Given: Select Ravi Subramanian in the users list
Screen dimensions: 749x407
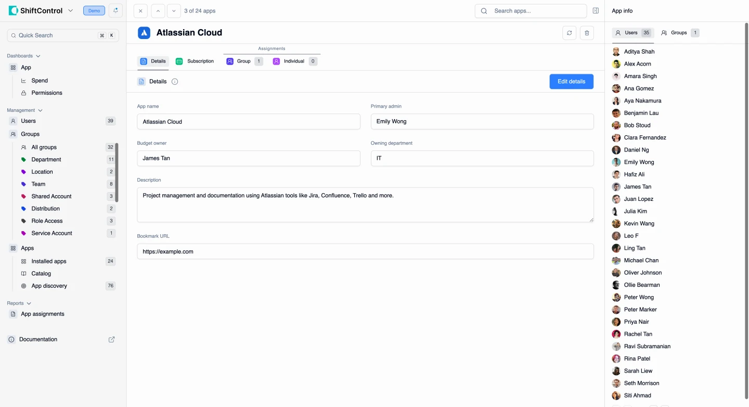Looking at the screenshot, I should tap(647, 347).
